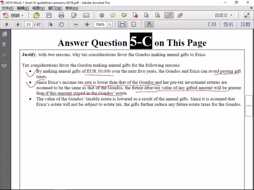Go to previous page with the up arrow
Image resolution: width=254 pixels, height=190 pixels.
click(7, 24)
